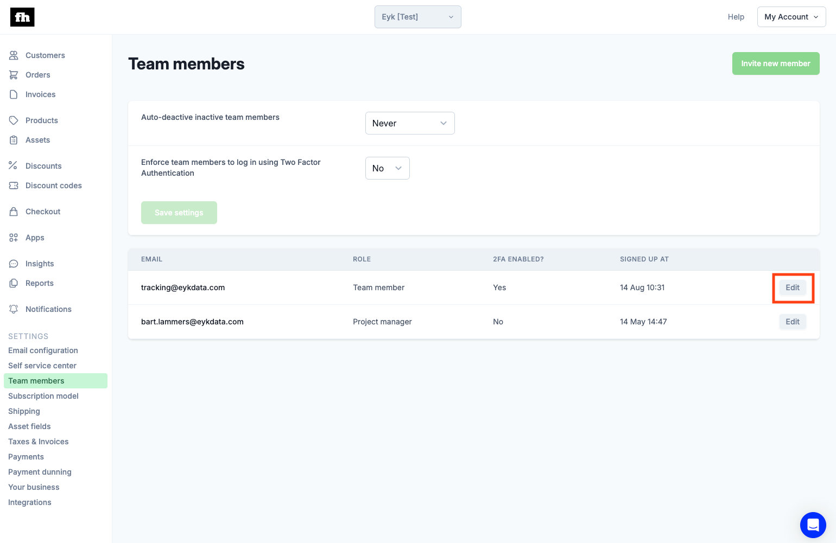Open Email configuration settings
836x543 pixels.
click(43, 350)
